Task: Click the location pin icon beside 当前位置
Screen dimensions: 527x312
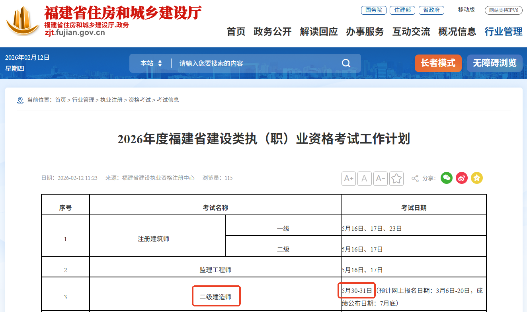Action: coord(20,100)
